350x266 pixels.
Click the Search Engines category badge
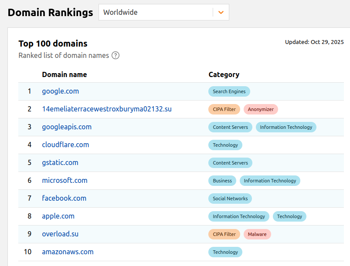(x=229, y=91)
